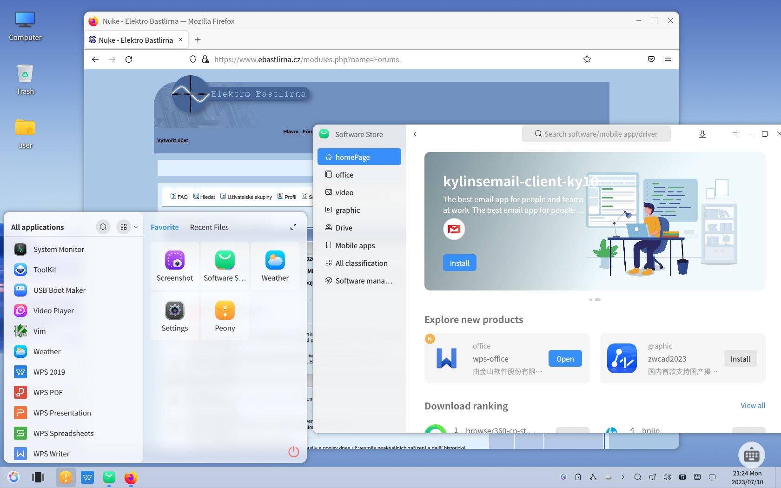Open the app view mode dropdown
The width and height of the screenshot is (781, 488).
[x=136, y=227]
